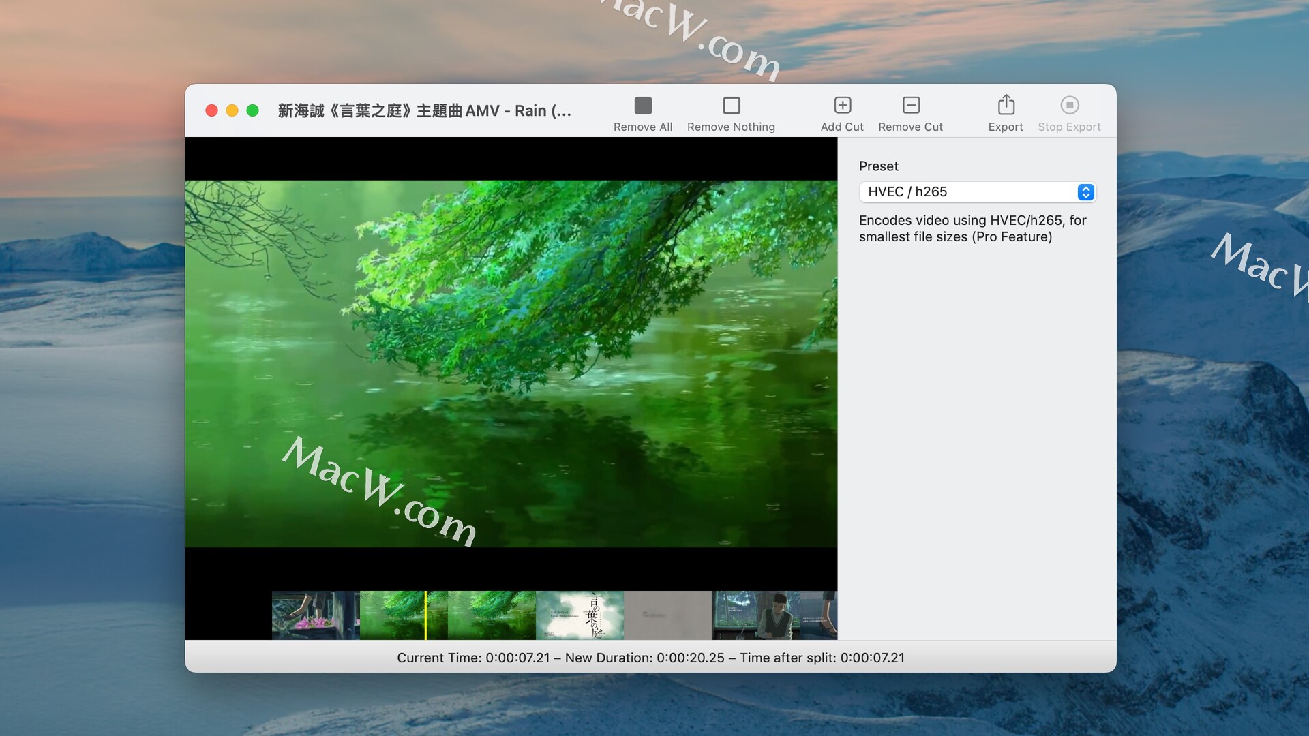
Task: Select the man in vest thumbnail
Action: point(755,615)
